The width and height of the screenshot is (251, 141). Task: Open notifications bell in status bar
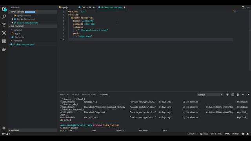247,134
